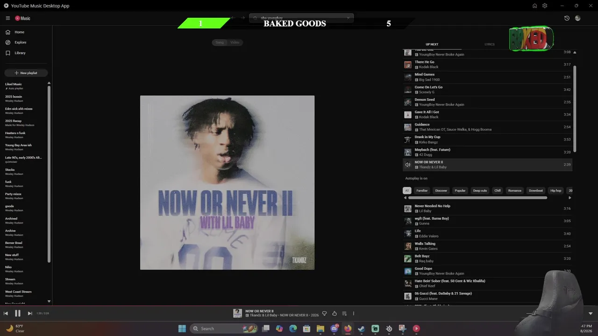Viewport: 598px width, 336px height.
Task: Skip to next track
Action: click(30, 314)
